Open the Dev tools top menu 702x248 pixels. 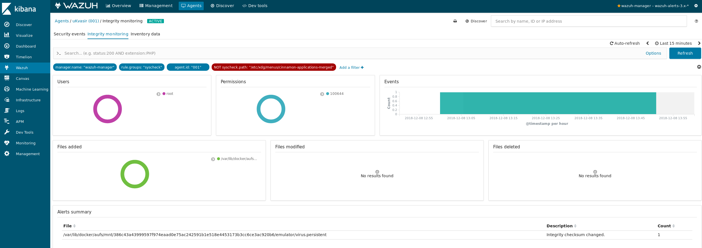tap(255, 6)
